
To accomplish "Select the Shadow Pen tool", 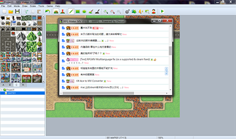I will 97,11.
